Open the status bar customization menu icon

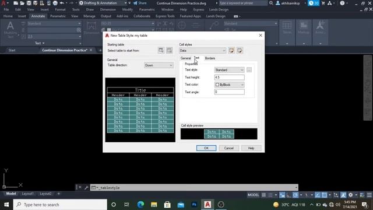tap(369, 195)
